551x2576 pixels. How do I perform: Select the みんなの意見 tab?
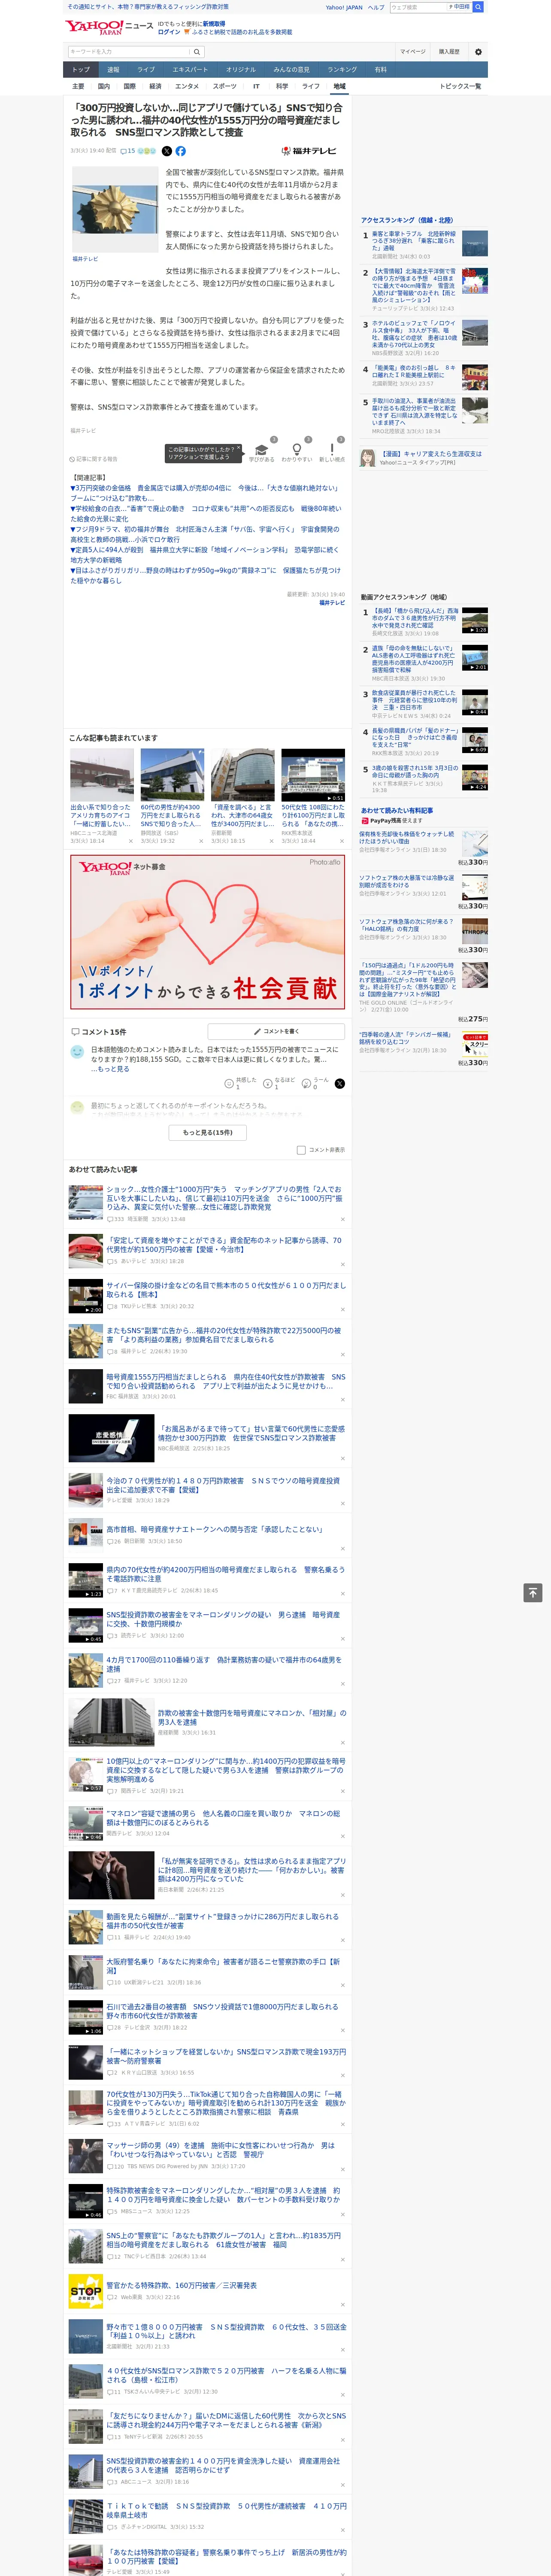pos(291,70)
